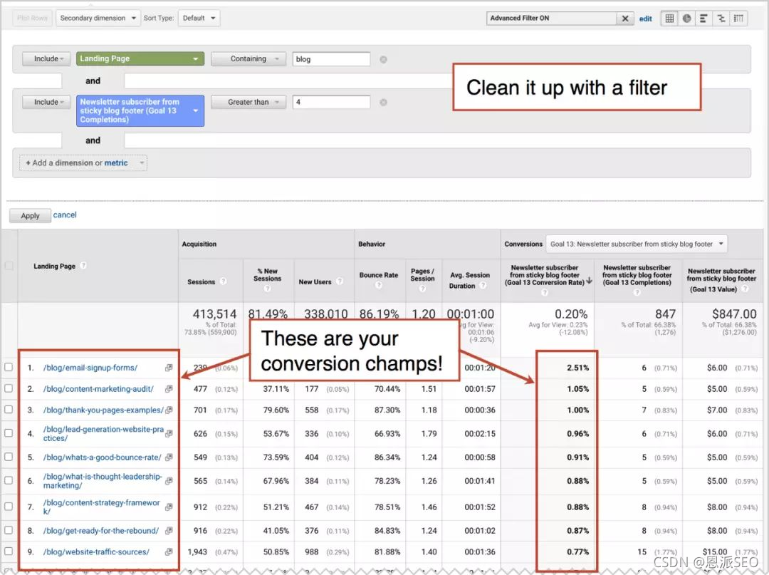Screen dimensions: 769x575
Task: Focus the Greater than value field
Action: [331, 102]
